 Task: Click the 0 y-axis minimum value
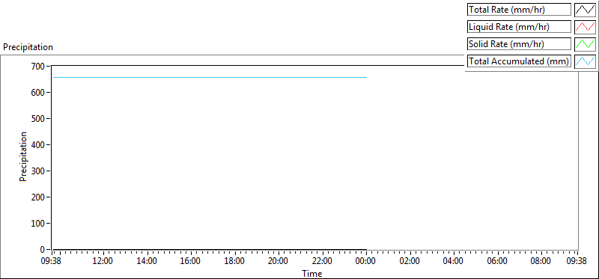point(43,249)
